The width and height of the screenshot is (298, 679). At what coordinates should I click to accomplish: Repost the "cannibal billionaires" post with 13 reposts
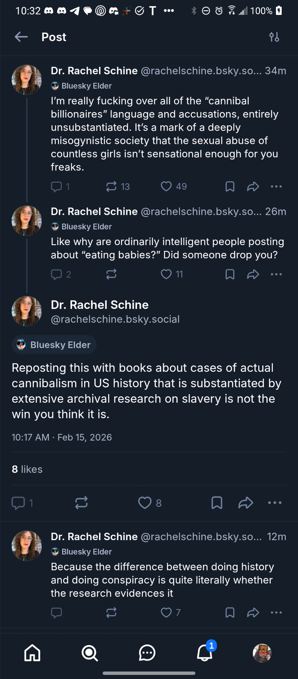[x=111, y=186]
